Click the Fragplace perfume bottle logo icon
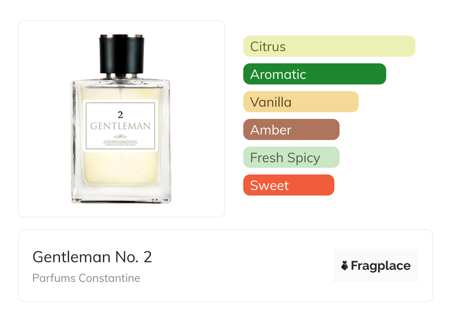The height and width of the screenshot is (320, 451). coord(345,266)
